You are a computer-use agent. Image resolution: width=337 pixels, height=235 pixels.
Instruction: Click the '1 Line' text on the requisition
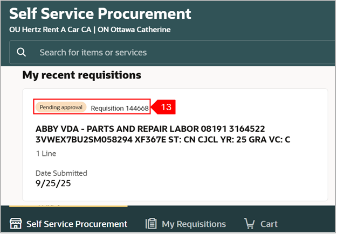tap(46, 153)
